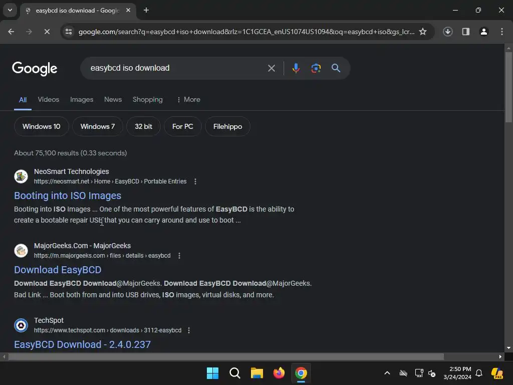Viewport: 513px width, 385px height.
Task: Apply the For PC filter chip
Action: (x=182, y=126)
